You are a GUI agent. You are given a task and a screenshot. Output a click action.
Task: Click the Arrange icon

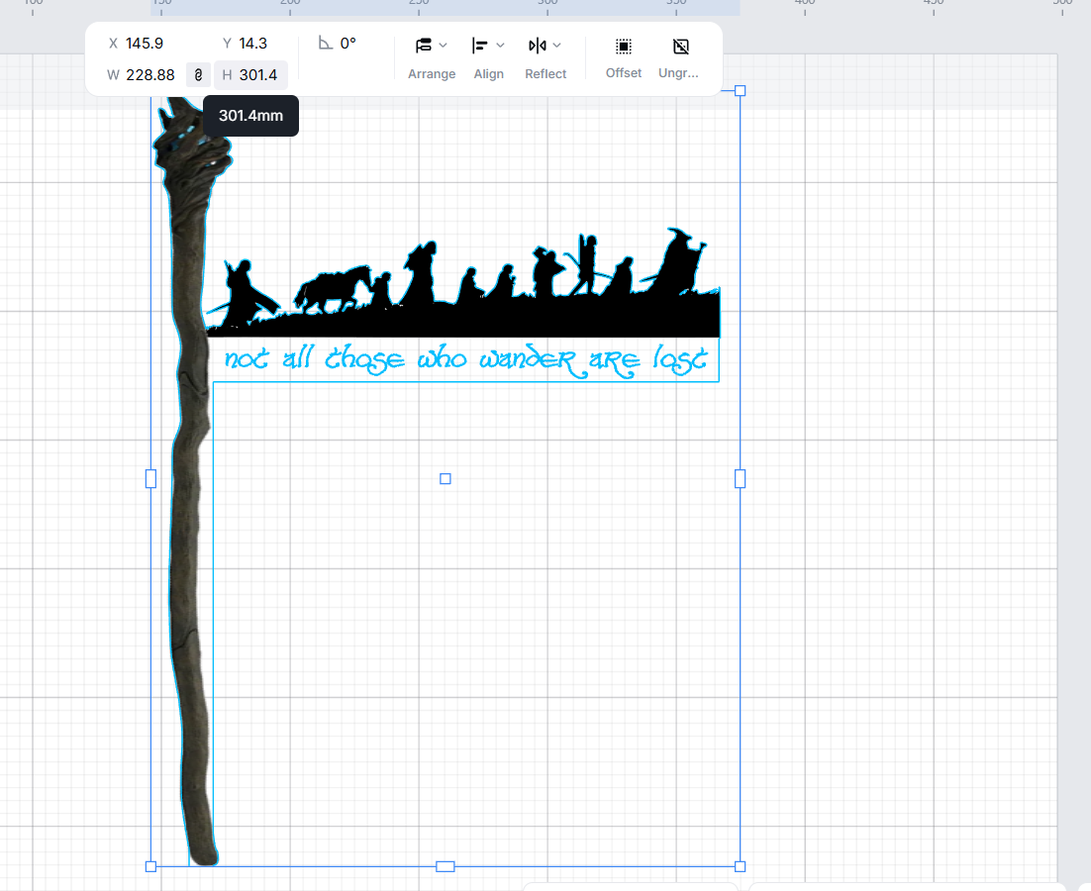point(424,46)
